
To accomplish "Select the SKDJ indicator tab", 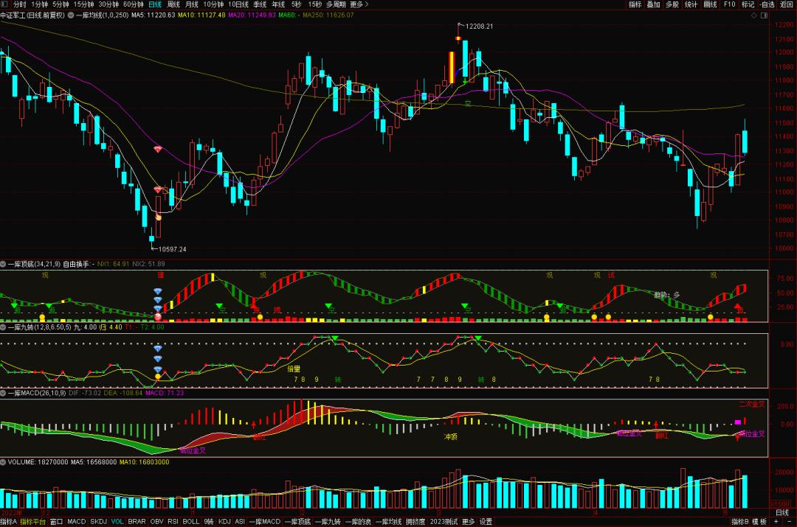I will point(99,521).
